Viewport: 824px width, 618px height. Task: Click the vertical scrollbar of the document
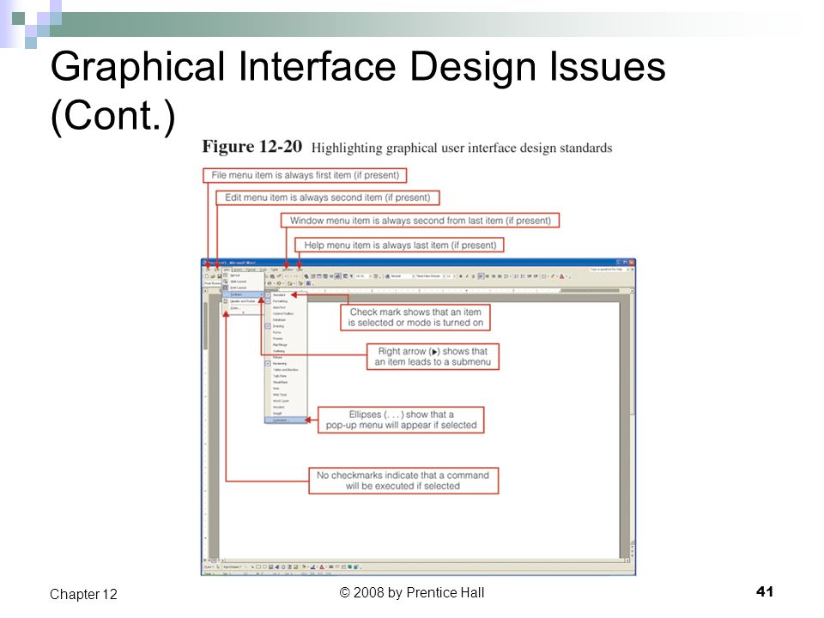(633, 415)
